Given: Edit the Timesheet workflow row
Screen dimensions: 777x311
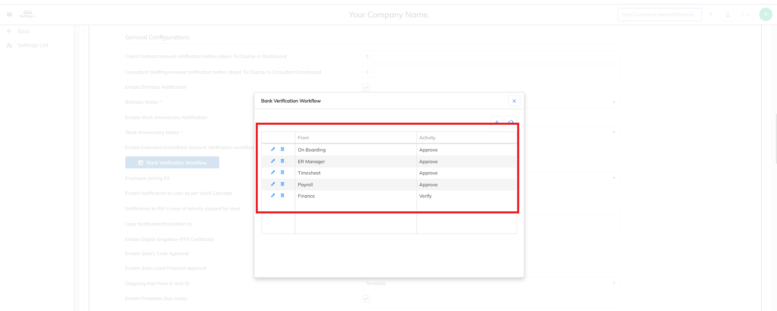Looking at the screenshot, I should click(273, 173).
